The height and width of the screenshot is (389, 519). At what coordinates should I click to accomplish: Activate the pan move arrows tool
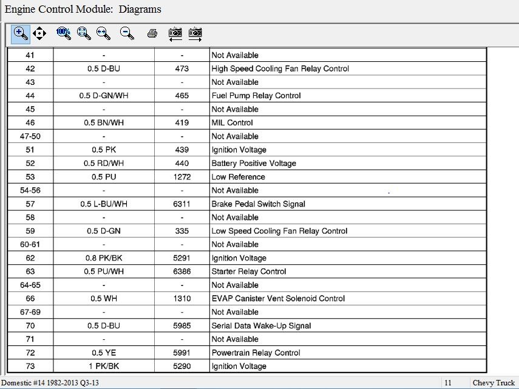pos(39,33)
